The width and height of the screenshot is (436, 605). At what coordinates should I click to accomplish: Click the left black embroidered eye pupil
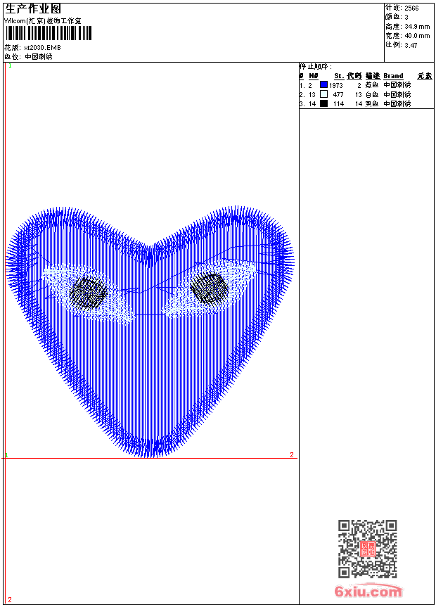coord(91,292)
